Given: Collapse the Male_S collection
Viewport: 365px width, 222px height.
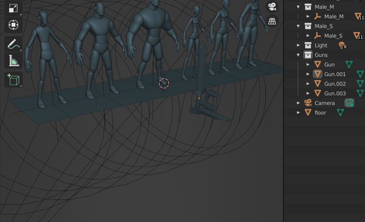Looking at the screenshot, I should [x=298, y=26].
